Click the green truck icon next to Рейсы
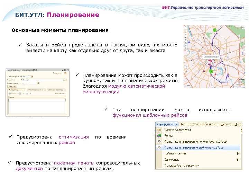The image size is (249, 187). (x=159, y=136)
